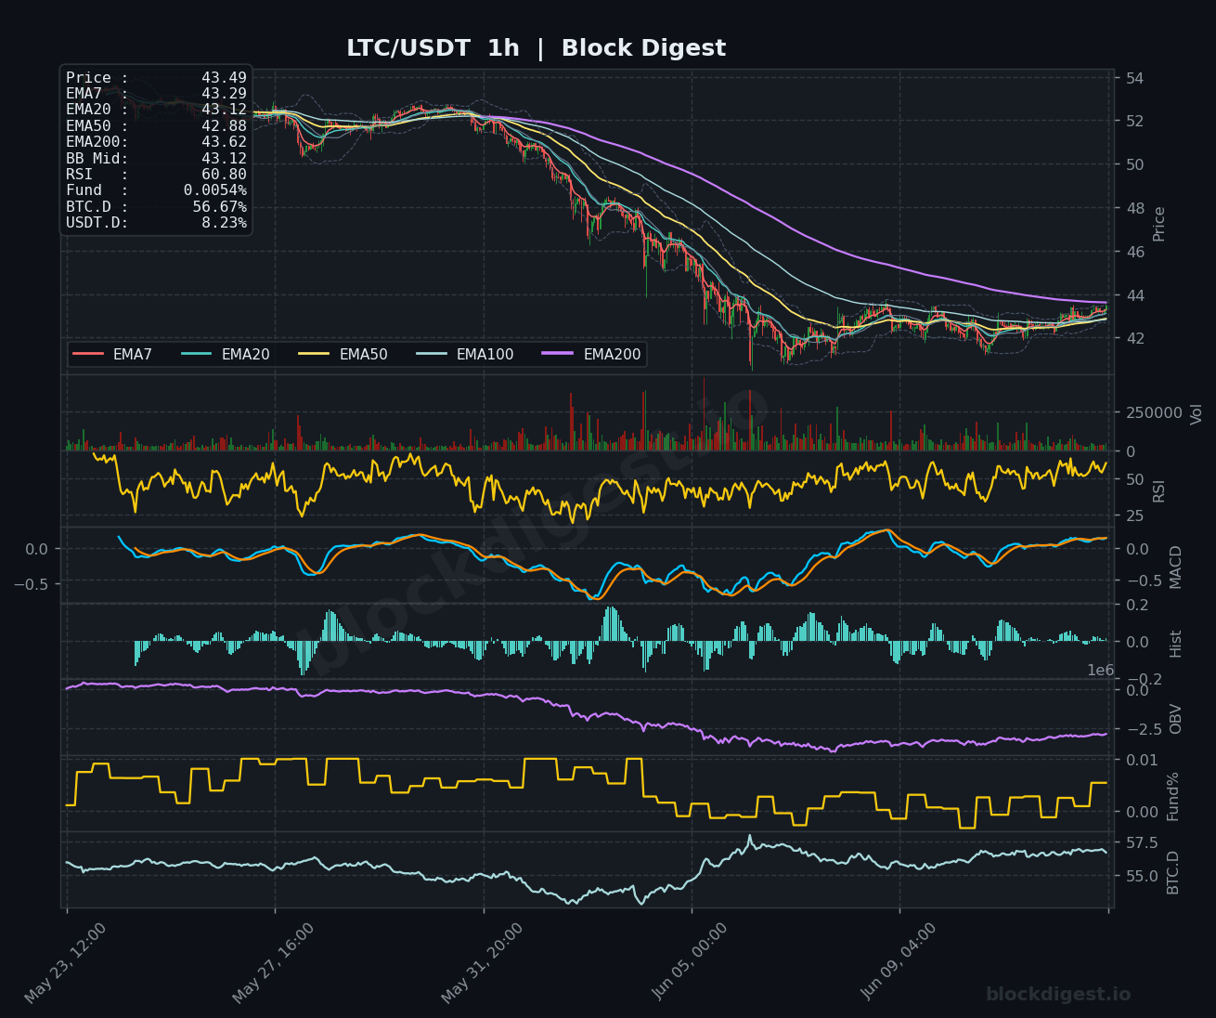Click the Jun 09, 04:00 date tick
Image resolution: width=1216 pixels, height=1018 pixels.
(899, 962)
